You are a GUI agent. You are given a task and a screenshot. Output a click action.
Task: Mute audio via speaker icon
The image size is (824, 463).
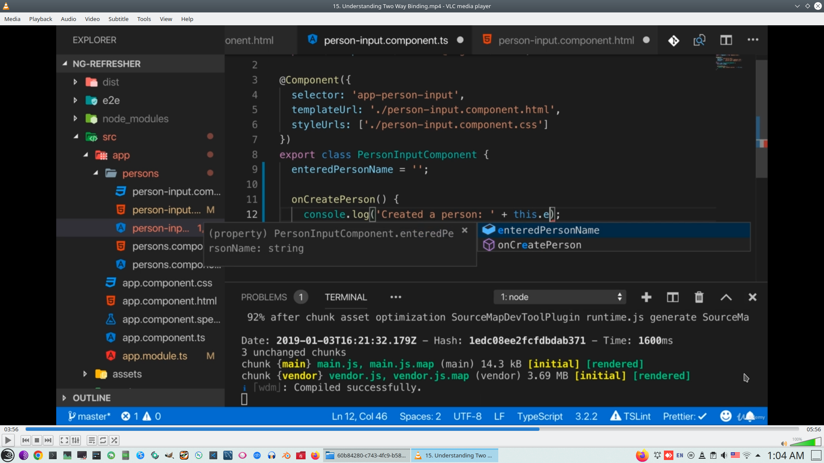click(x=784, y=443)
